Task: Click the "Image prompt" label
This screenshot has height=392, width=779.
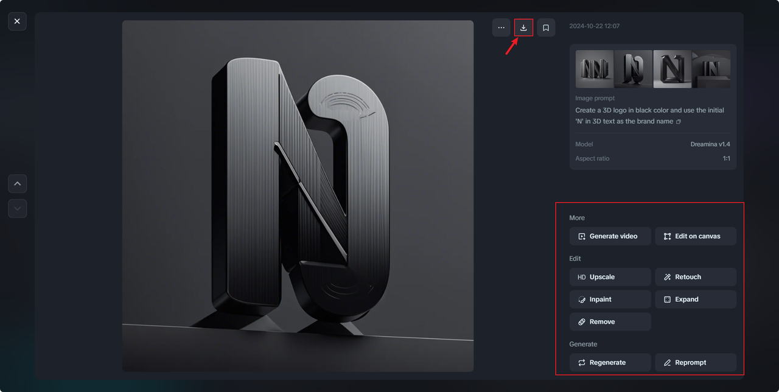Action: pos(595,98)
